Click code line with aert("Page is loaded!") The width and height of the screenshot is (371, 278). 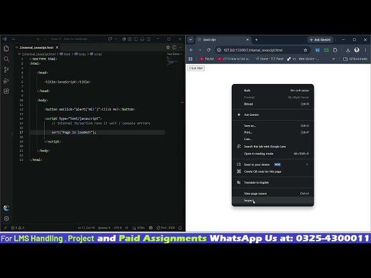click(x=74, y=133)
